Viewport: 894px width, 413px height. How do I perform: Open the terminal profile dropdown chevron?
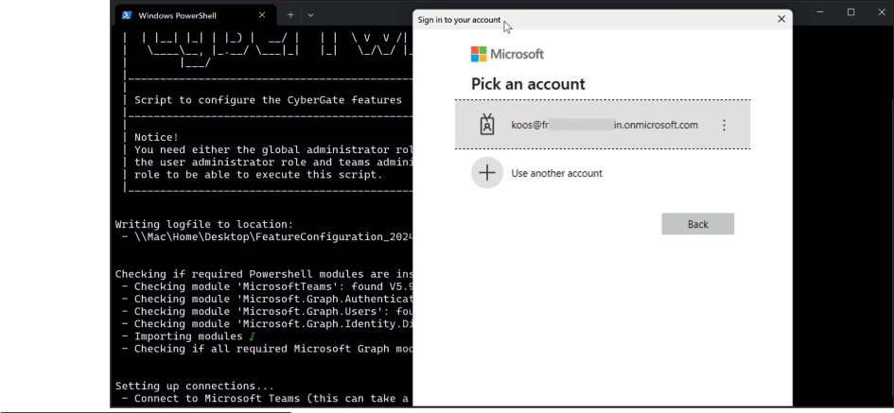[310, 15]
